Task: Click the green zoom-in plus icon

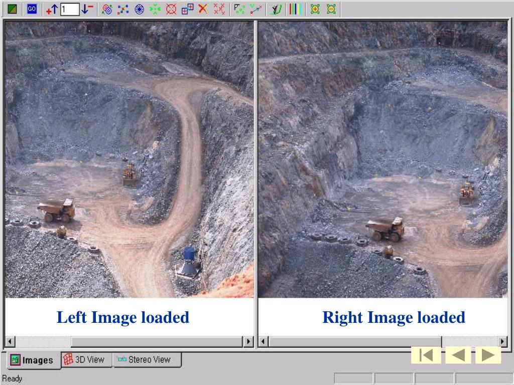Action: [x=315, y=9]
